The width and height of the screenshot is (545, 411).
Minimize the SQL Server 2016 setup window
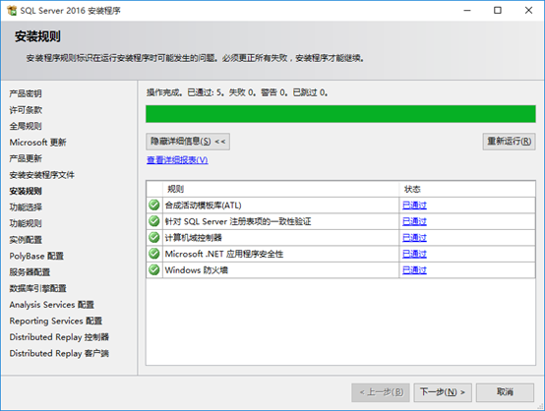click(467, 11)
